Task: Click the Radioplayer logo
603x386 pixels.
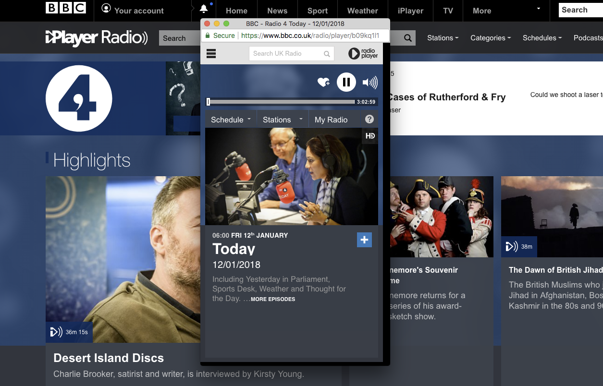Action: coord(363,53)
